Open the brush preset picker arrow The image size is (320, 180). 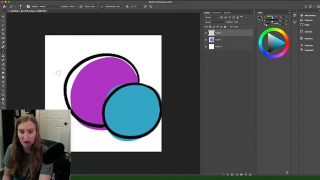(23, 6)
